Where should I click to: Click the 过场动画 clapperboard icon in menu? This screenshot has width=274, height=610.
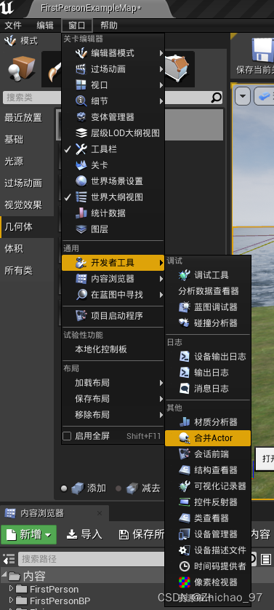pos(81,69)
